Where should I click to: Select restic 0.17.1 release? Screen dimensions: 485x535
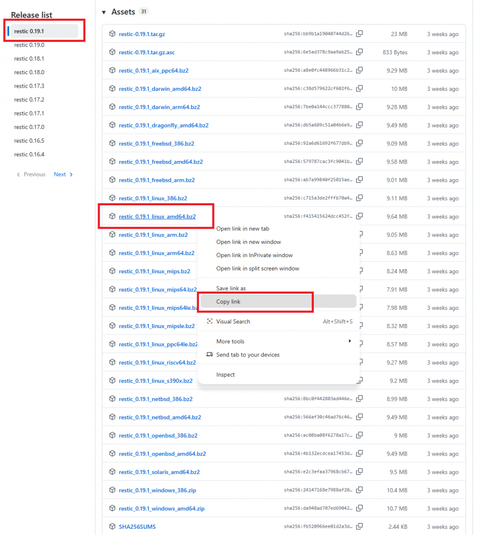point(29,113)
